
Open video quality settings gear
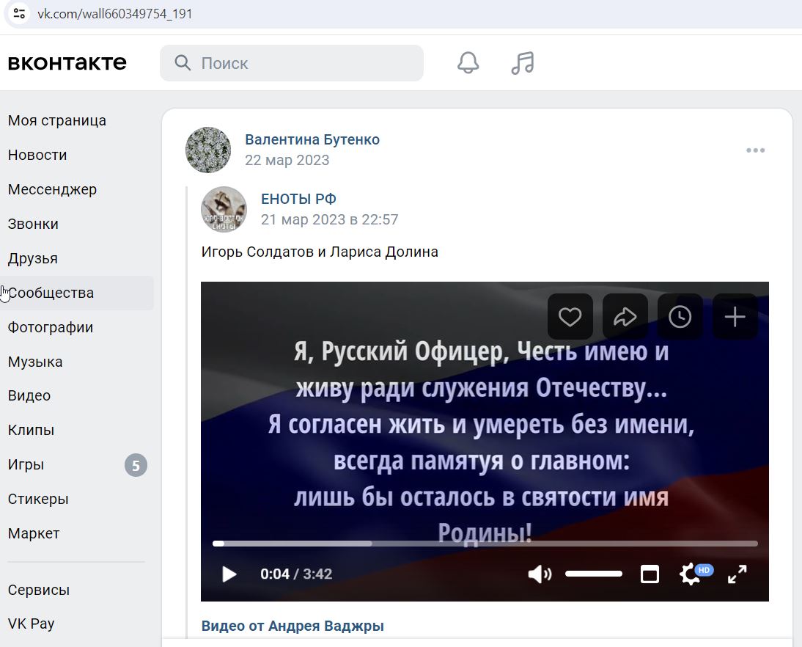[691, 574]
